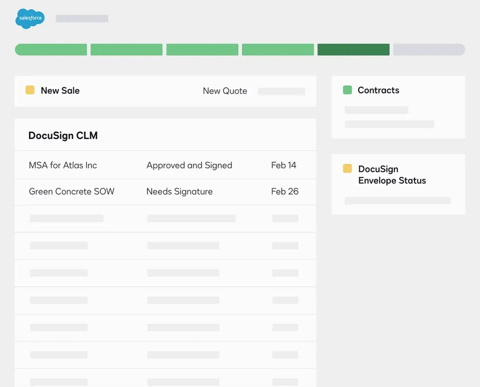Screen dimensions: 480x387
Task: Select the yellow status icon beside New Sale
Action: (x=30, y=90)
